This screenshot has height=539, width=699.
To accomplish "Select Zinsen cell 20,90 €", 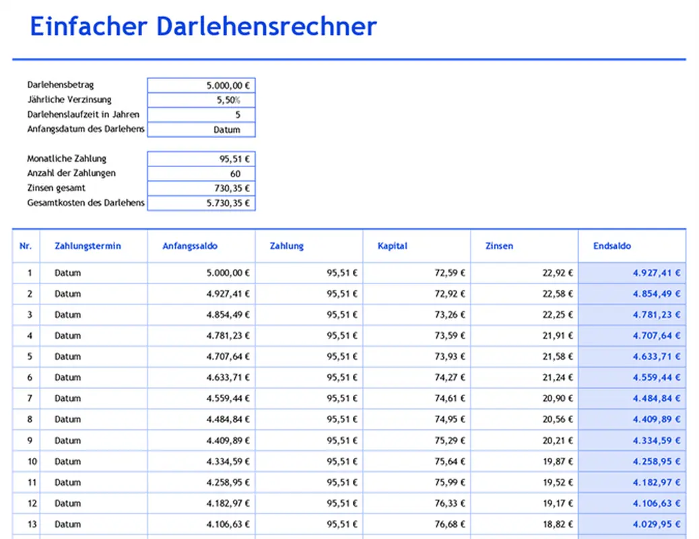I will [x=524, y=398].
